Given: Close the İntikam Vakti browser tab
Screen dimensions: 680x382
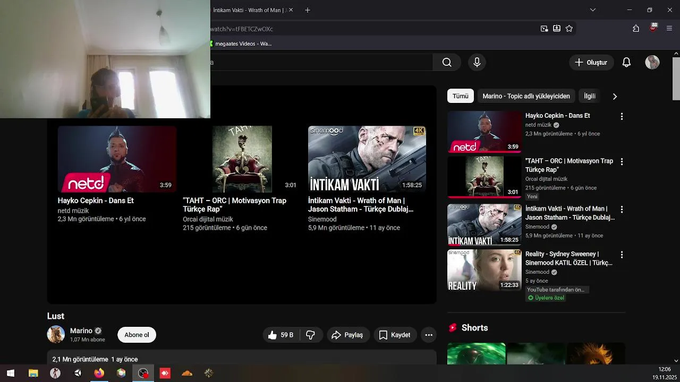Looking at the screenshot, I should (x=291, y=10).
